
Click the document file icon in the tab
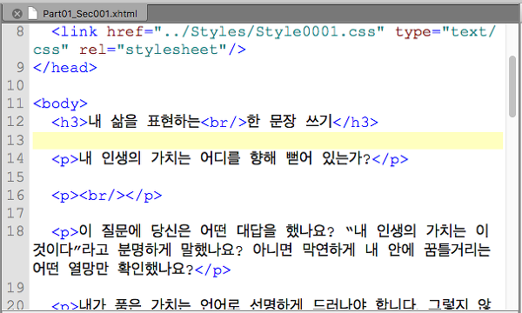32,13
